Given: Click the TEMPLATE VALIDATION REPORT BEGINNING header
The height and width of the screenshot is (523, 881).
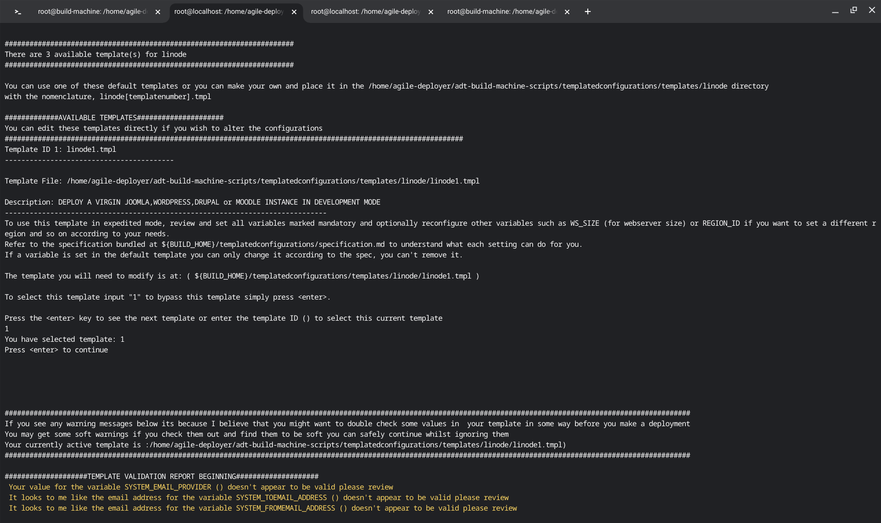Looking at the screenshot, I should click(x=162, y=477).
